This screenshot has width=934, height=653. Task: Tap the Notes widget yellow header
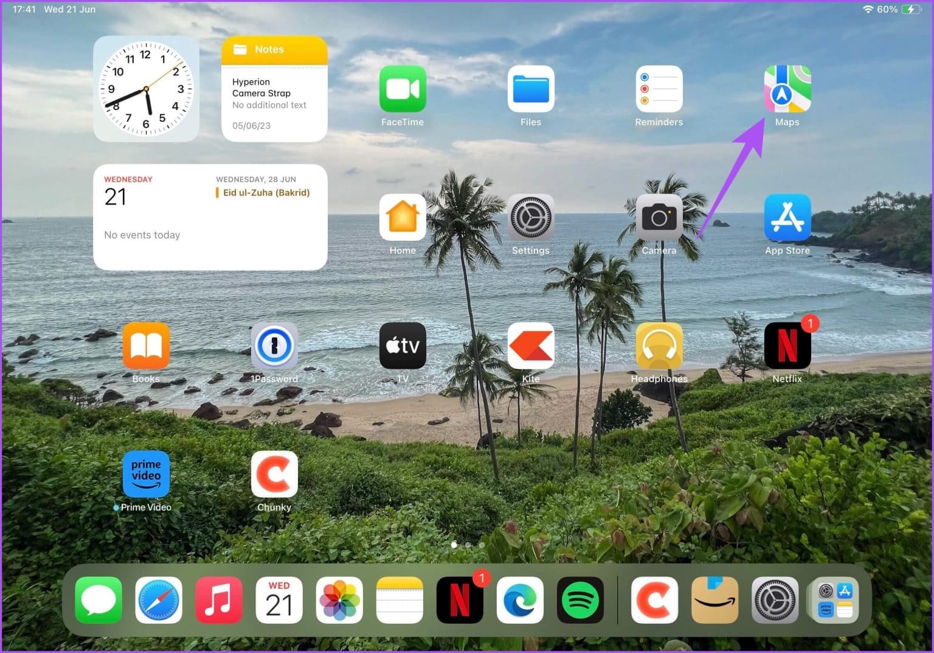pos(274,49)
